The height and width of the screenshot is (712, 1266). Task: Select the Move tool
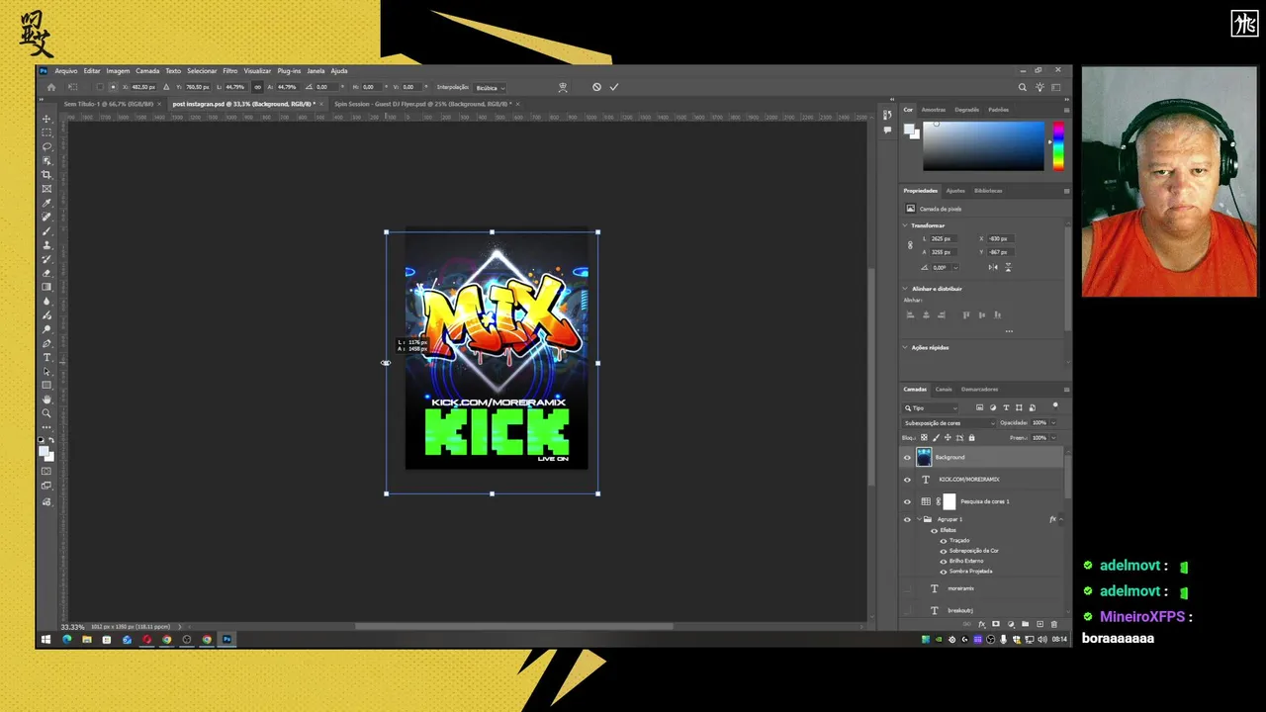point(46,119)
